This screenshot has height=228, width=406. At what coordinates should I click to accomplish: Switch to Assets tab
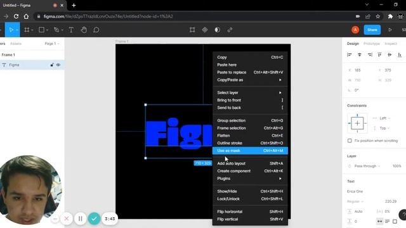(x=16, y=44)
